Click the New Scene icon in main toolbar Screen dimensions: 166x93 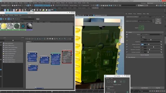pyautogui.click(x=13, y=5)
